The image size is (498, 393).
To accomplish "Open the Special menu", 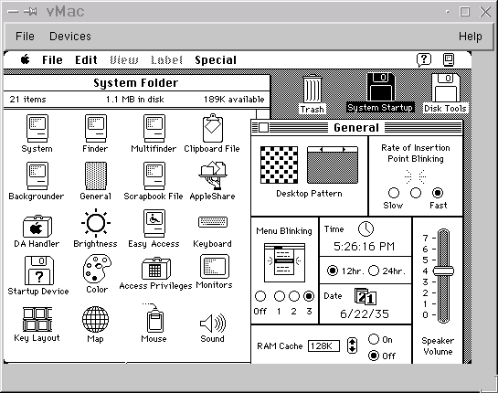I will [216, 60].
